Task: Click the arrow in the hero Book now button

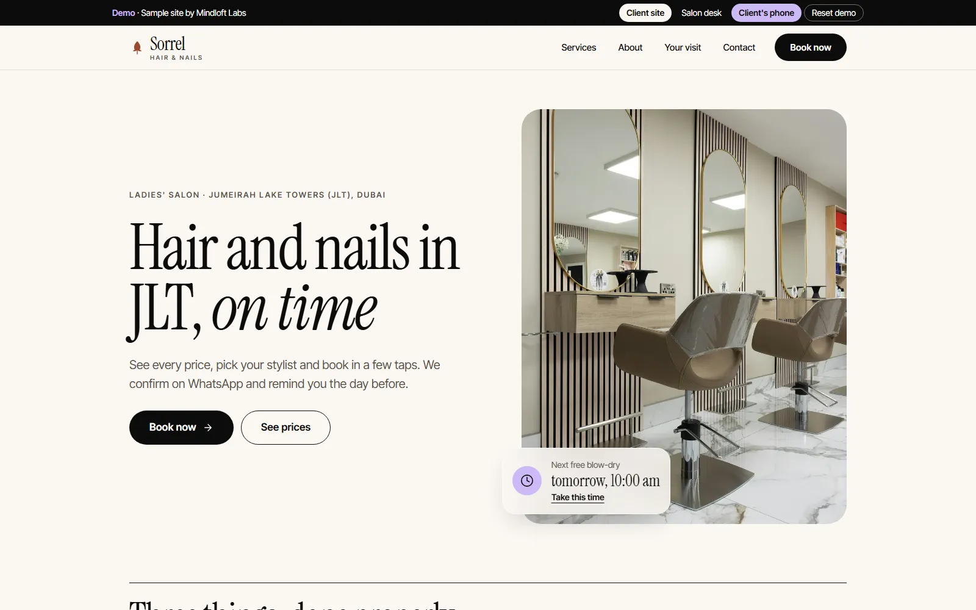Action: 208,428
